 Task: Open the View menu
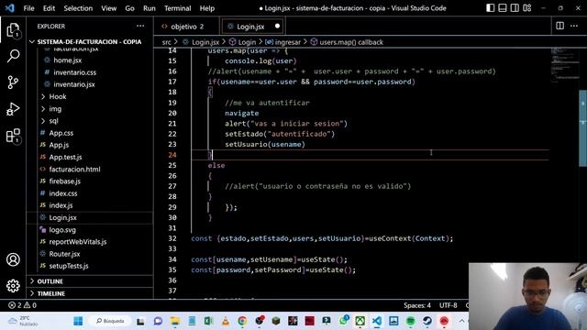(108, 8)
